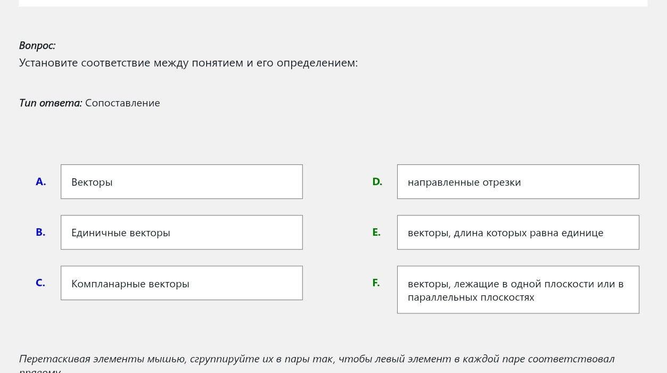Click the "Тип ответа:" label

(51, 103)
